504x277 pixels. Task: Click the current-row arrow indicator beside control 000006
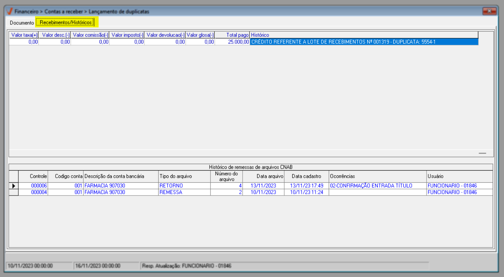[x=14, y=186]
